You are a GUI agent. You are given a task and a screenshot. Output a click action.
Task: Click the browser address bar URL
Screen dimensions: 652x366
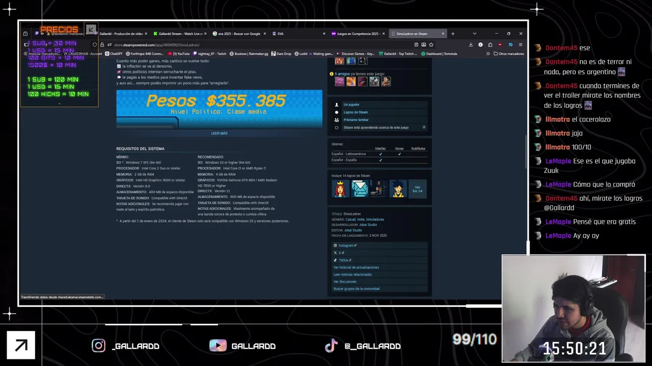tap(157, 45)
